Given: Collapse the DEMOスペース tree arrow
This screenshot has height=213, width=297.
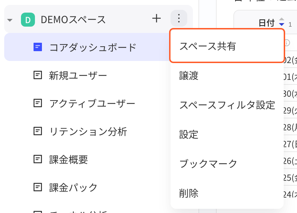Looking at the screenshot, I should tap(10, 20).
